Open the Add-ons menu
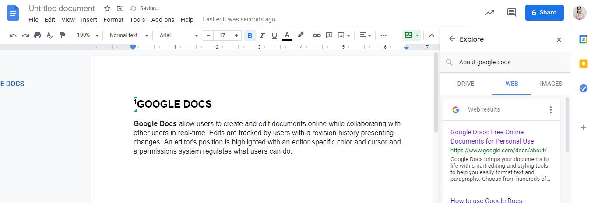This screenshot has width=591, height=203. [x=163, y=20]
